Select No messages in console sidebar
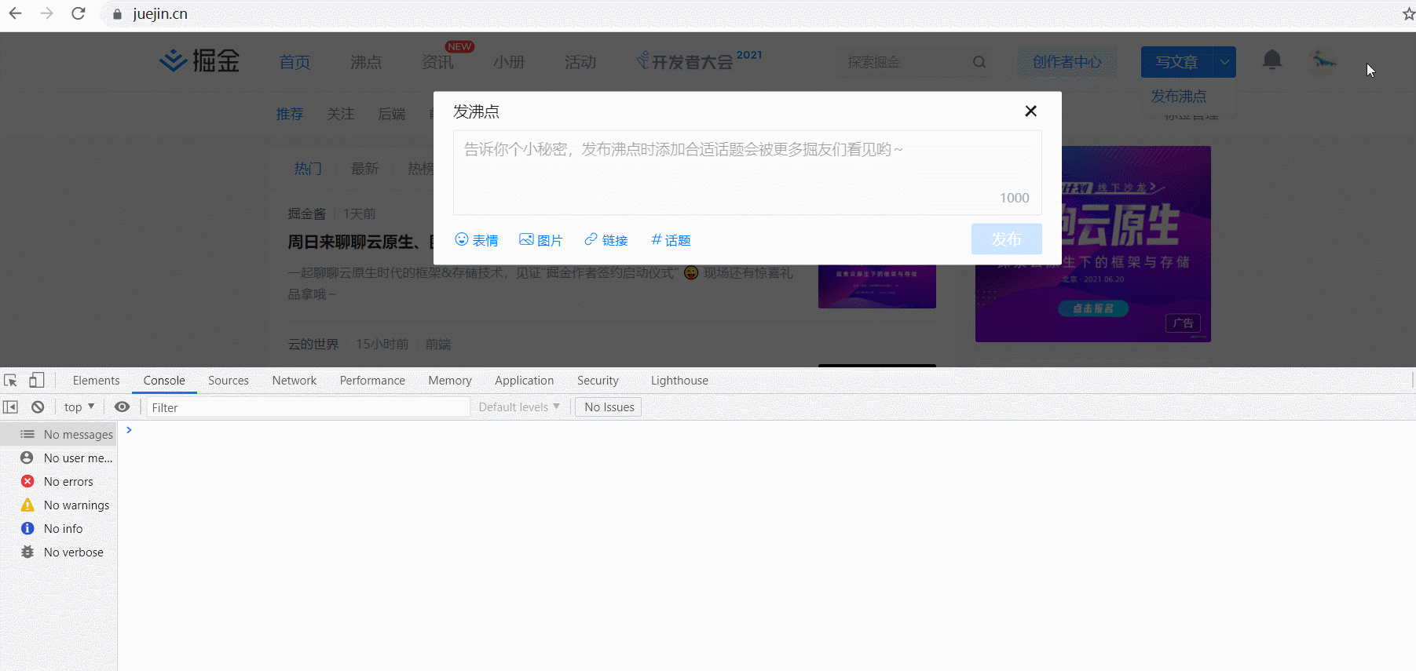 (59, 434)
